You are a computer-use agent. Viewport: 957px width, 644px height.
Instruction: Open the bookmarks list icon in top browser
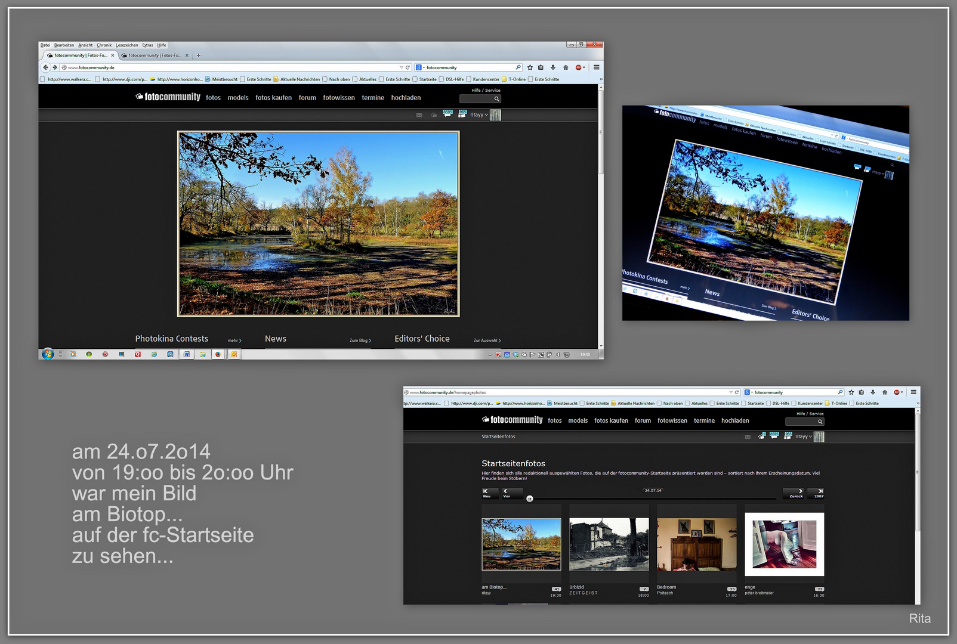coord(541,67)
